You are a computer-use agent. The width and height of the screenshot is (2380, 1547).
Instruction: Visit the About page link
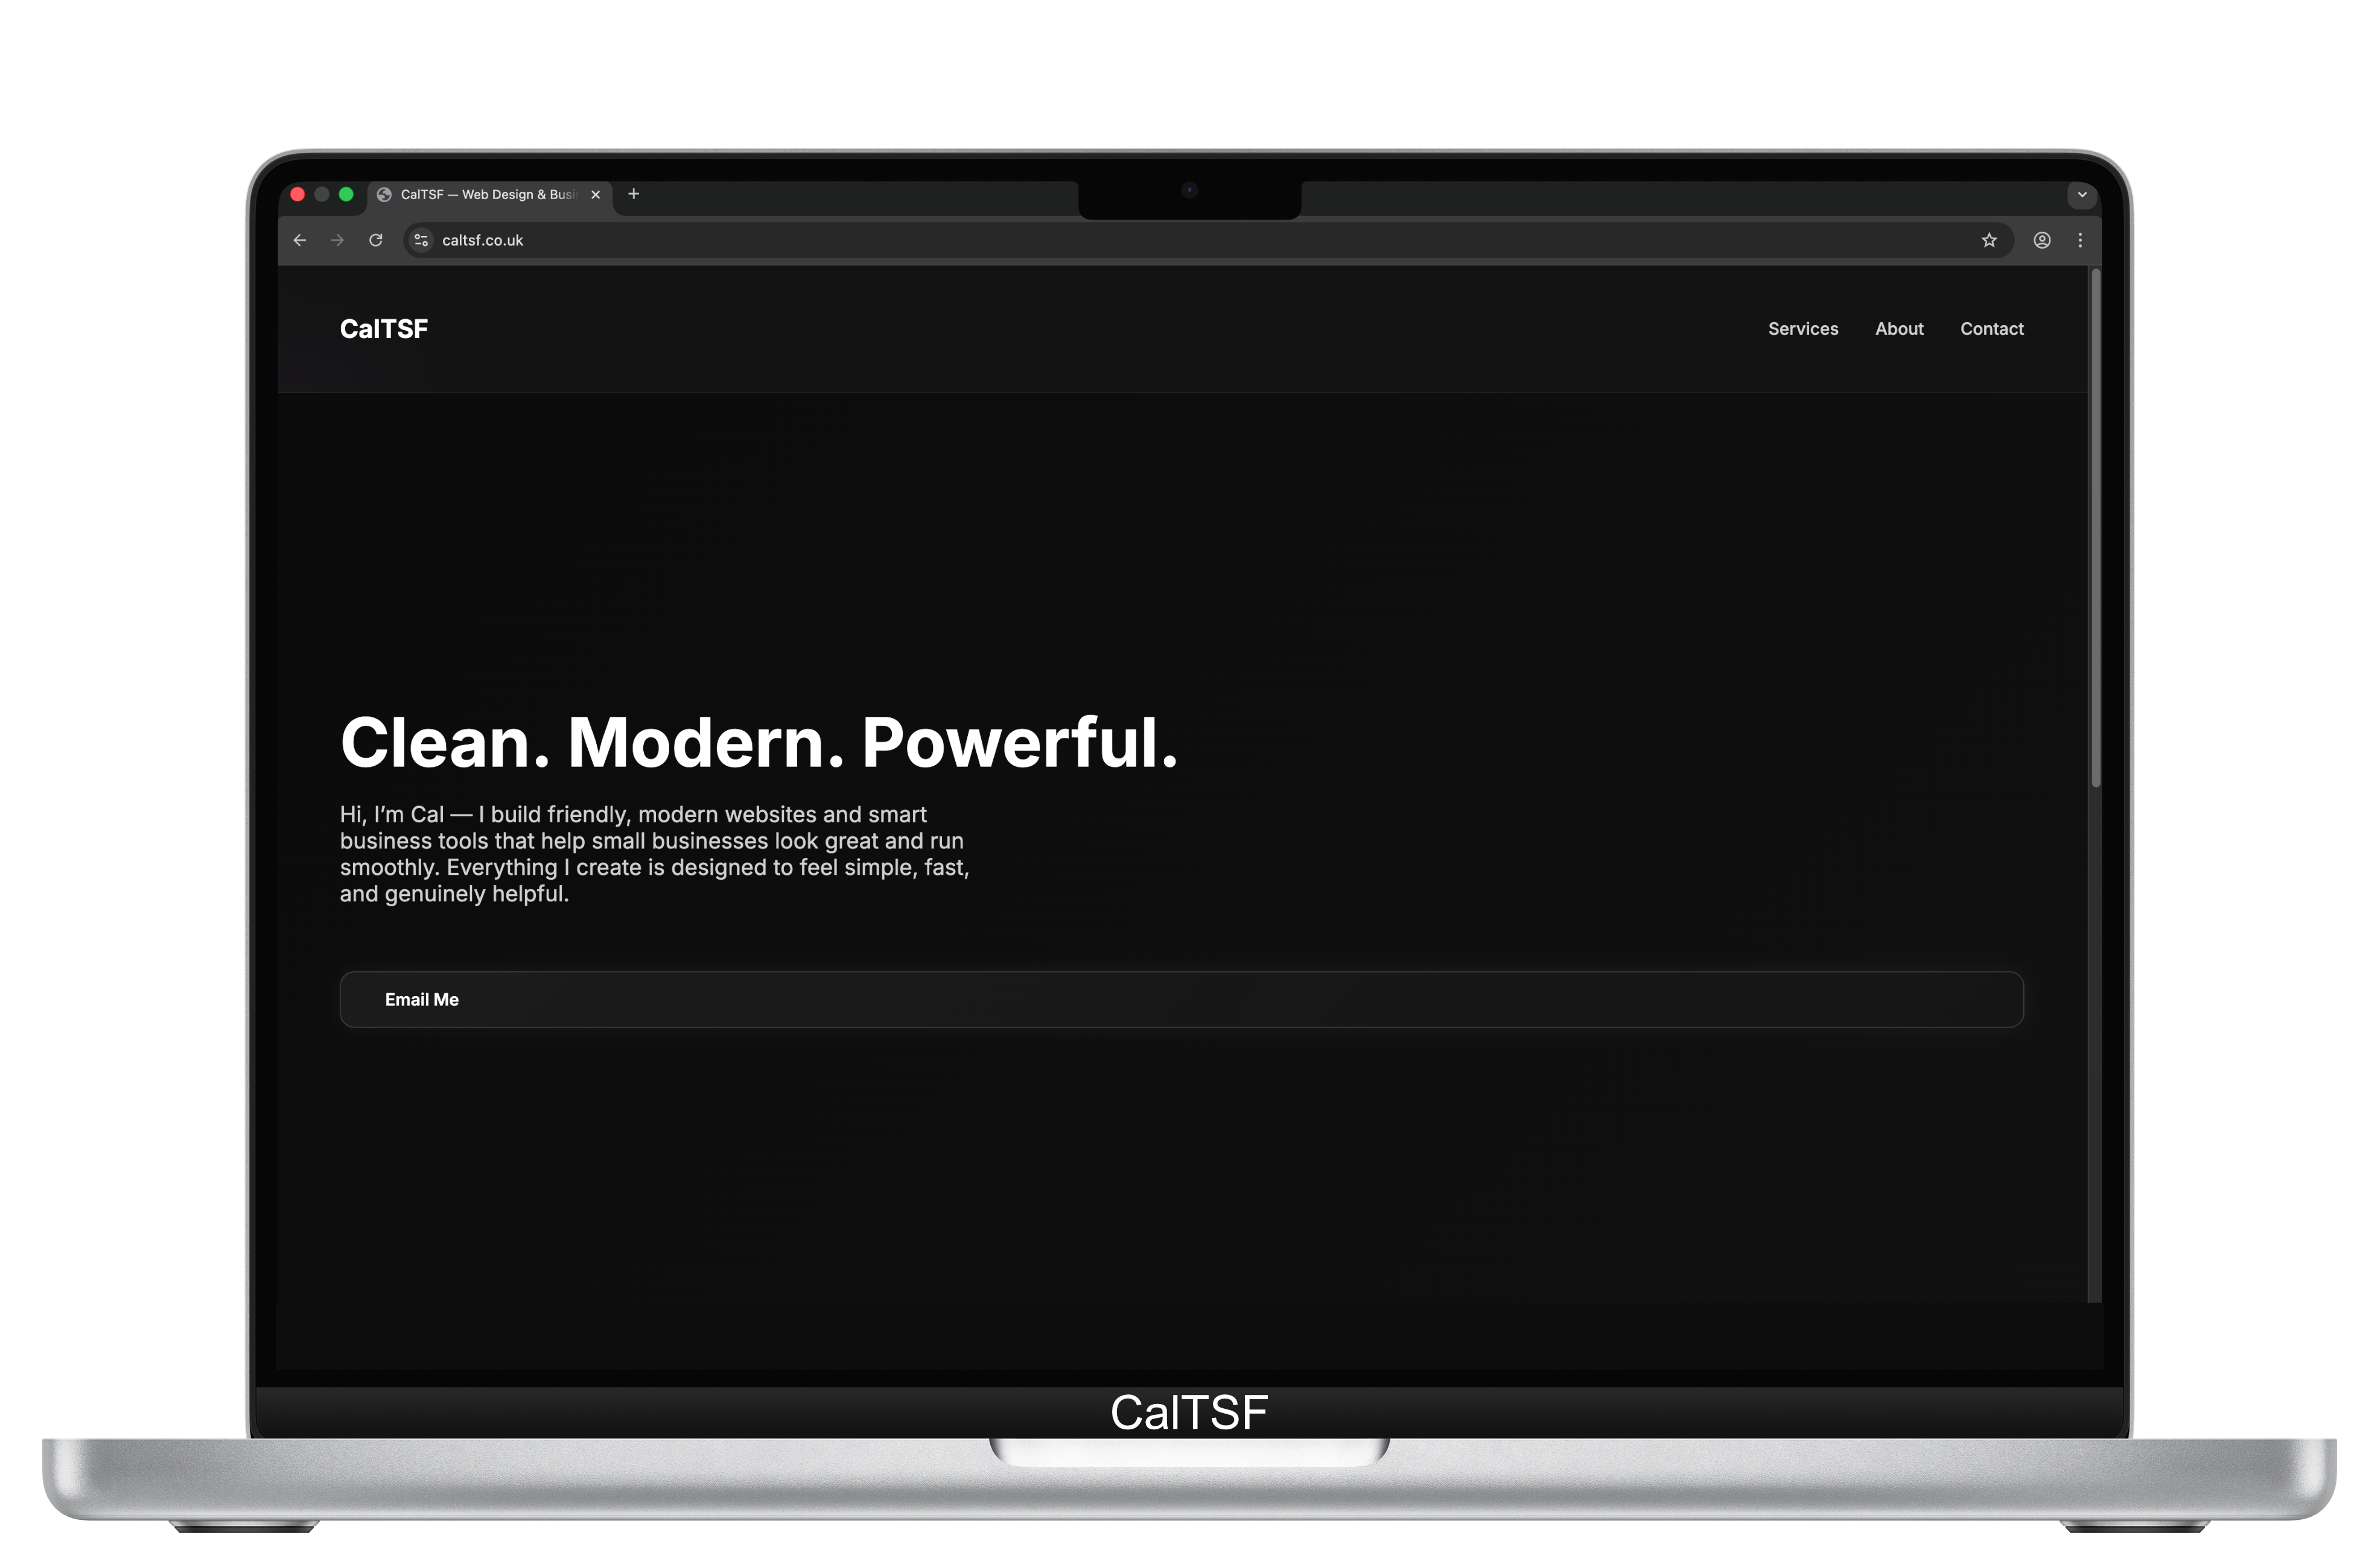[1899, 329]
